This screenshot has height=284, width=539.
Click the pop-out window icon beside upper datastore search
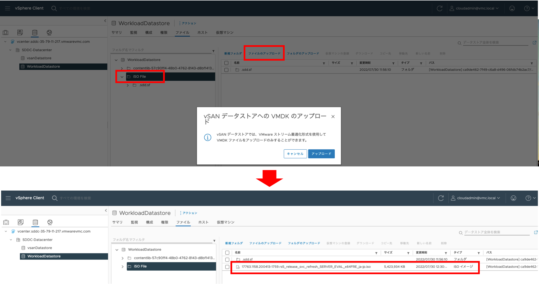(535, 43)
